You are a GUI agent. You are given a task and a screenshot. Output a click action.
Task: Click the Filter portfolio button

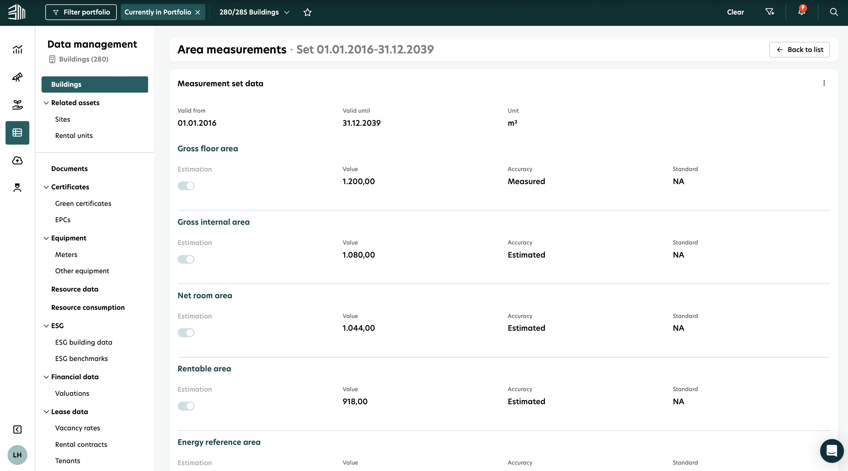click(81, 12)
